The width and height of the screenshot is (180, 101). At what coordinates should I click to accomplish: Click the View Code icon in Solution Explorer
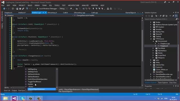pyautogui.click(x=170, y=16)
